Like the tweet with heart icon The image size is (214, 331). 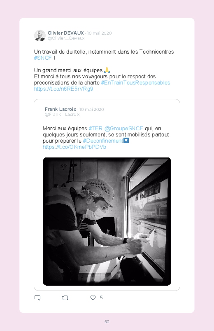pyautogui.click(x=93, y=298)
